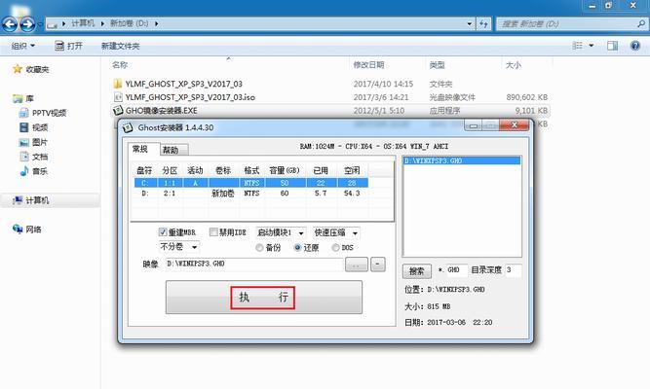Click the 搜索 button

point(417,271)
